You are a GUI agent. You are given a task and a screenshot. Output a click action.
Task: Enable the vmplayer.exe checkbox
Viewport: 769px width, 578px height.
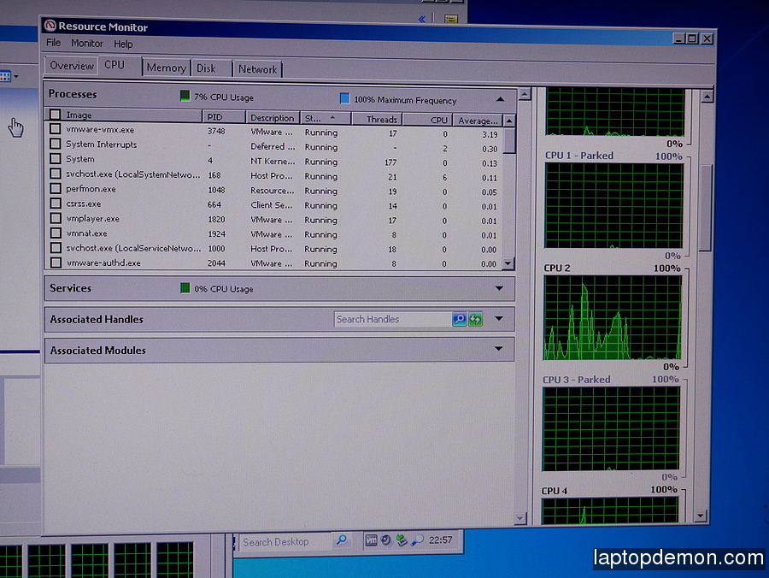tap(56, 218)
